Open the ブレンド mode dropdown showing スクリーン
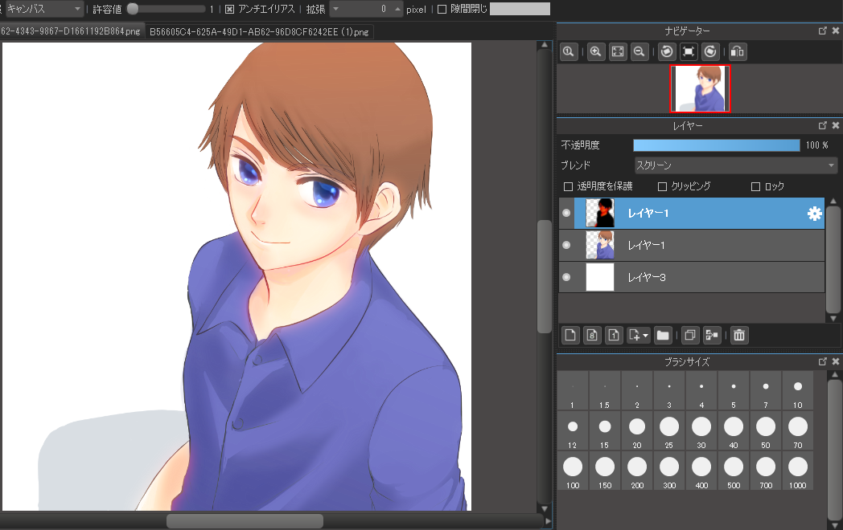The image size is (843, 530). click(x=735, y=165)
